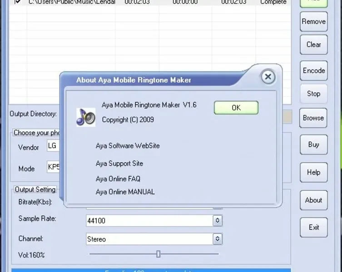The height and width of the screenshot is (272, 342).
Task: Click the Buy button
Action: 314,144
